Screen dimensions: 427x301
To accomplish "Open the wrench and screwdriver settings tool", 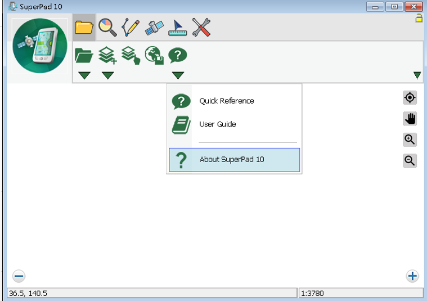I will pyautogui.click(x=201, y=28).
